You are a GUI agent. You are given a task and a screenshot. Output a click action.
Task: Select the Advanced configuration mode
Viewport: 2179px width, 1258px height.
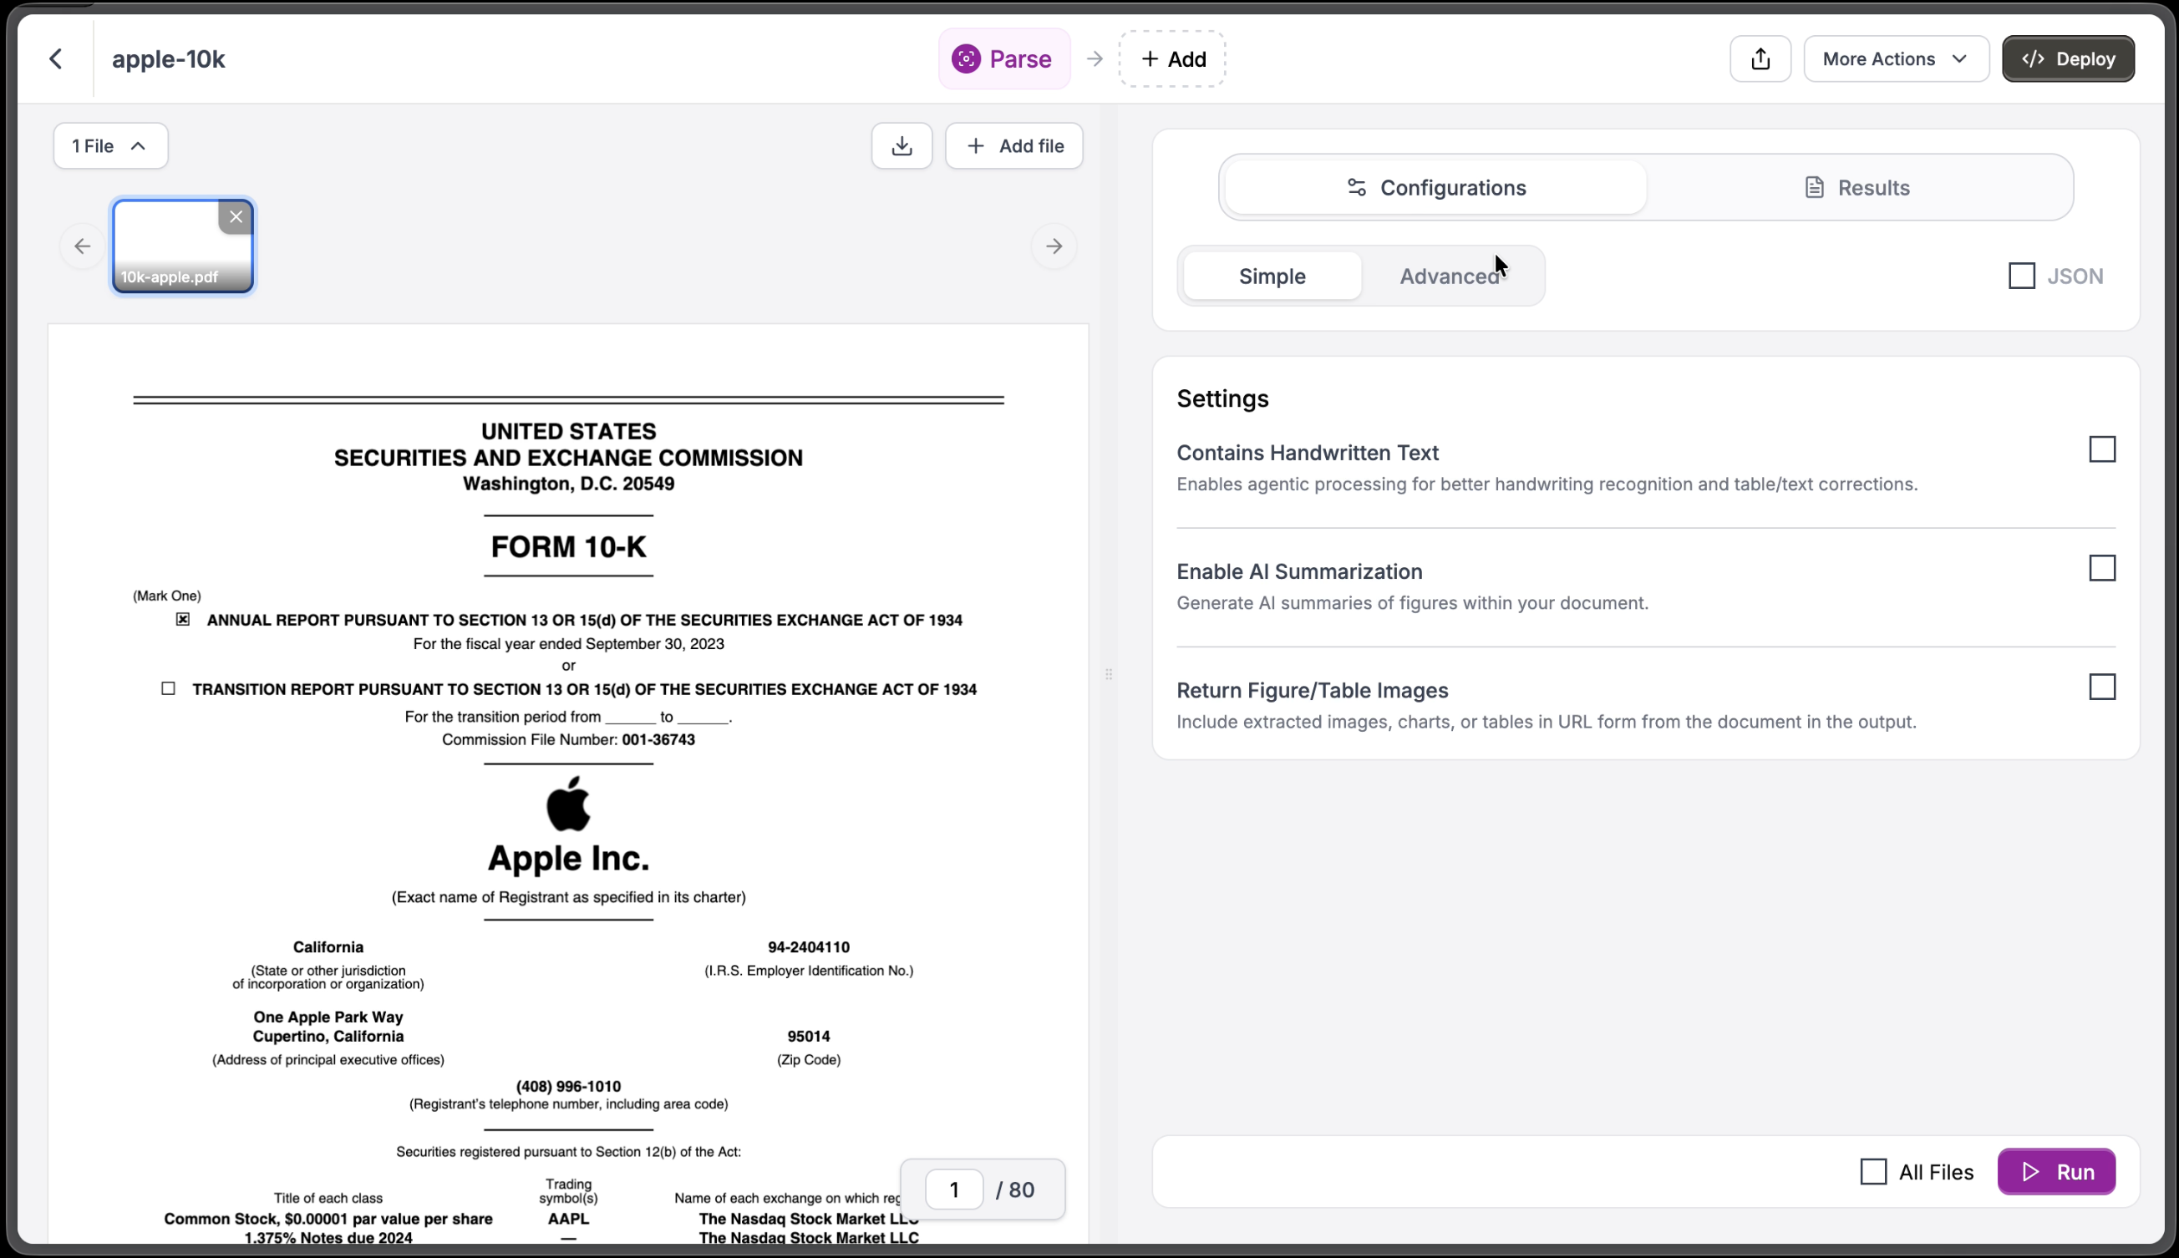click(1450, 276)
